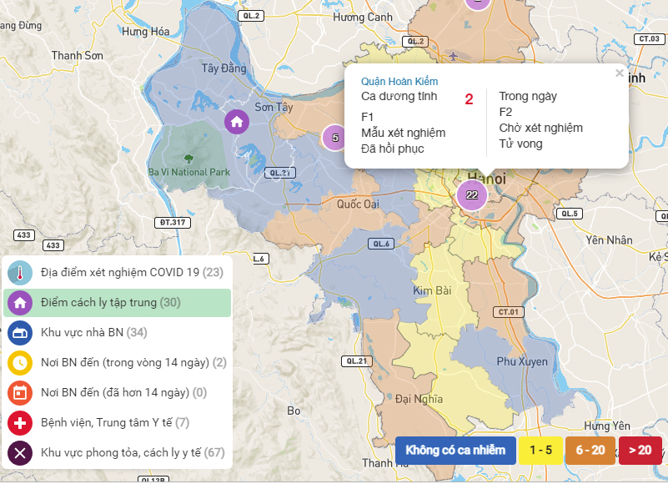Select the orange 6 - 20 cases swatch
The height and width of the screenshot is (484, 668).
(590, 451)
